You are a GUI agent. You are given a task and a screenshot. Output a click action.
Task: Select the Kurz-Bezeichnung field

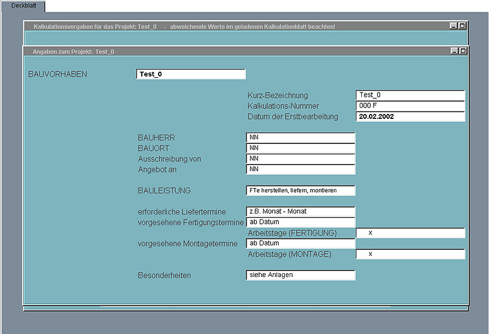410,95
